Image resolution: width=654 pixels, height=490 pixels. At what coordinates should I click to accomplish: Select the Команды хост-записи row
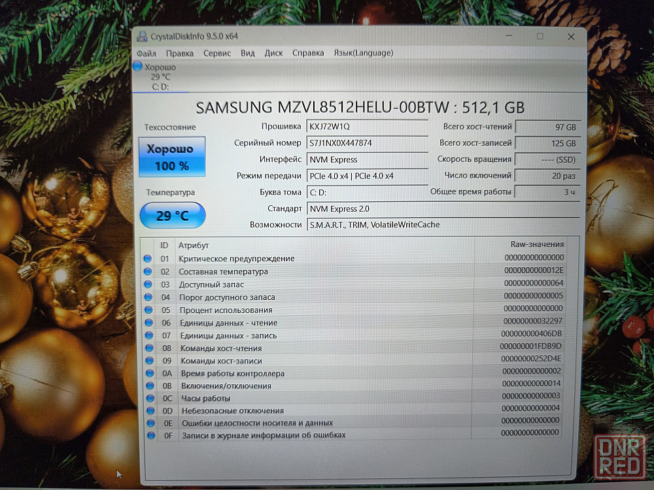[354, 361]
